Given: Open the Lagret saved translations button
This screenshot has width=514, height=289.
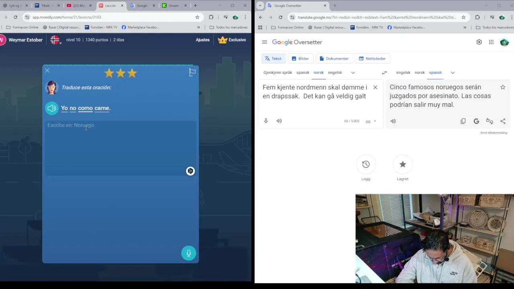Looking at the screenshot, I should coord(403,164).
